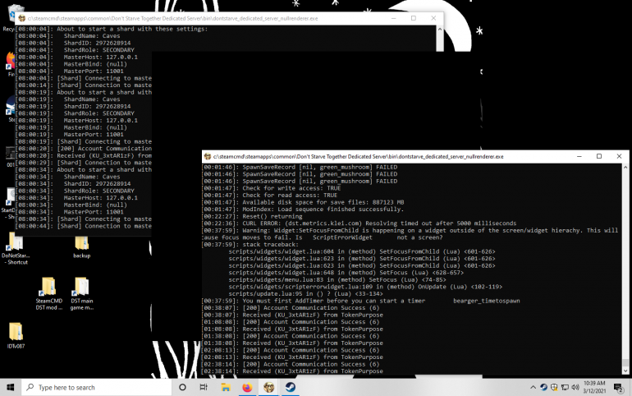Click 'Check for write access: TRUE' line
632x396 pixels.
(x=271, y=188)
